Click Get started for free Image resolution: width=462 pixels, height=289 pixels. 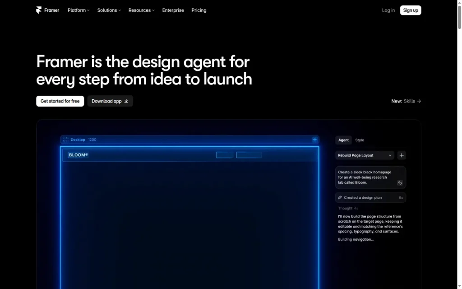point(60,101)
